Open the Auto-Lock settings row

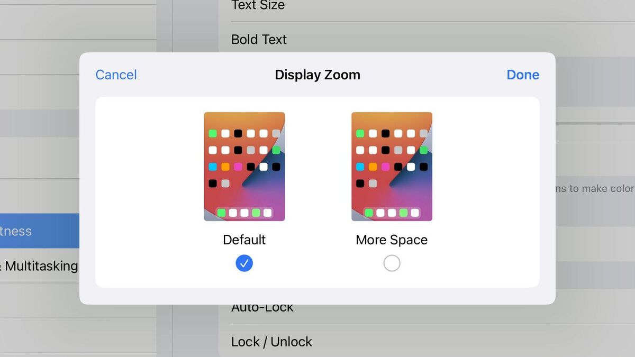[262, 307]
